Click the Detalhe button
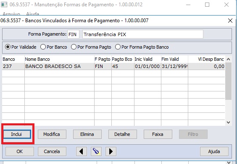The width and height of the screenshot is (237, 164). coord(123,134)
